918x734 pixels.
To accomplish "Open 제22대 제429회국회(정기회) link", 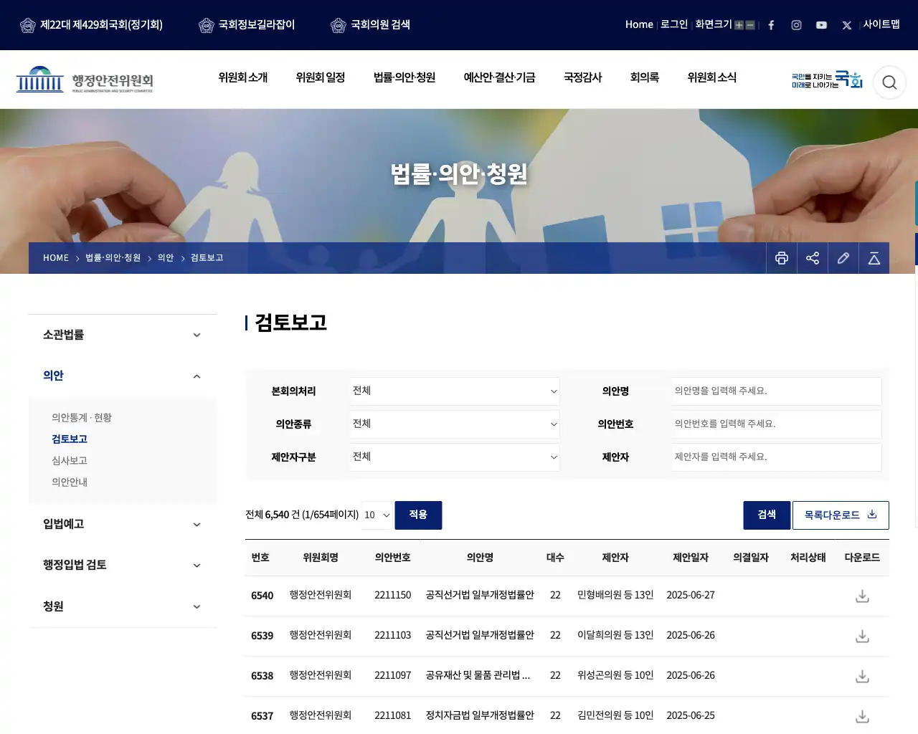I will pos(92,25).
